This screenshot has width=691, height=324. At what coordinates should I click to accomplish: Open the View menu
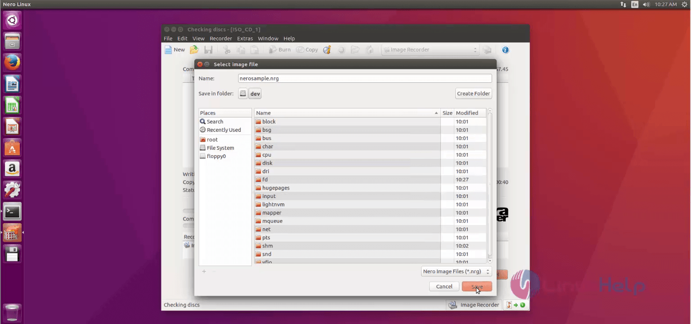pos(198,39)
